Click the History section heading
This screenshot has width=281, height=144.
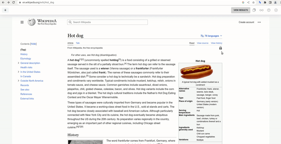pos(73,135)
